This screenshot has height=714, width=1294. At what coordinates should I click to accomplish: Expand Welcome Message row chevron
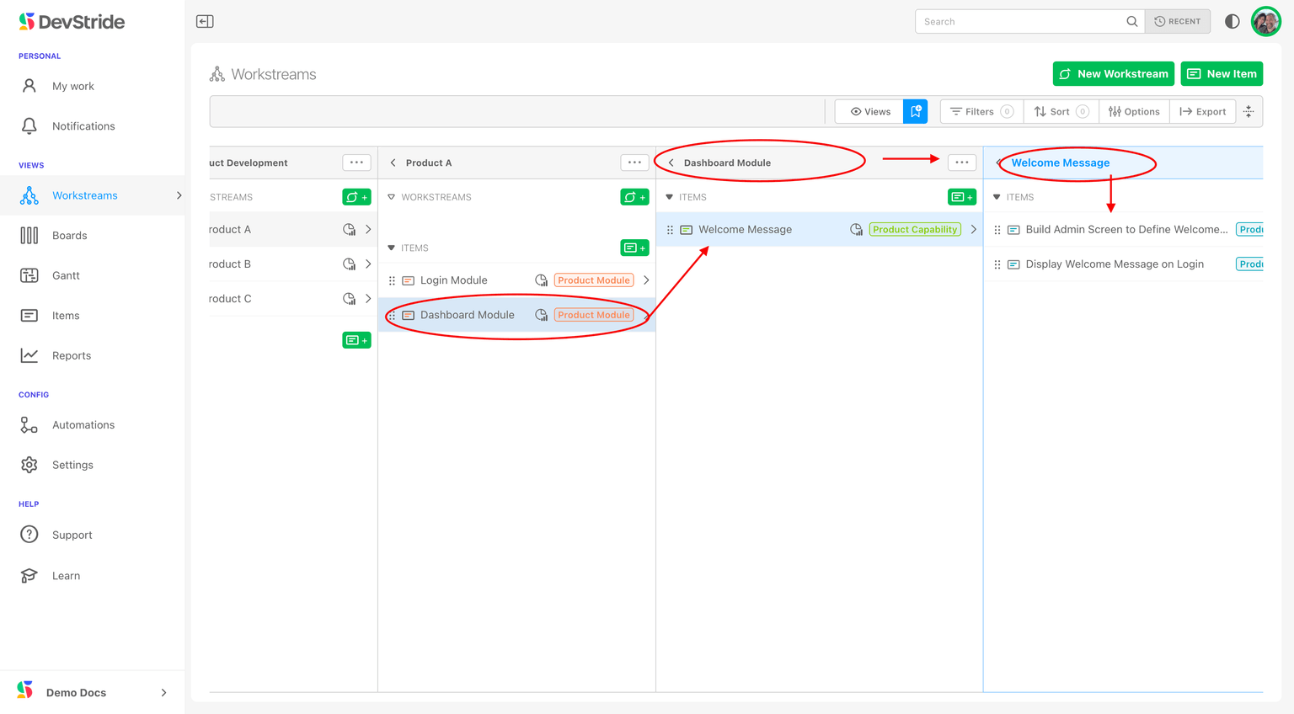[x=973, y=229]
